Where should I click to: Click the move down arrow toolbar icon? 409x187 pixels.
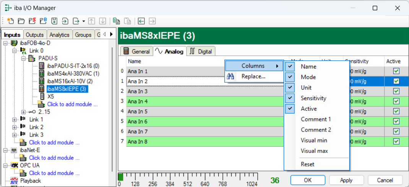point(102,21)
